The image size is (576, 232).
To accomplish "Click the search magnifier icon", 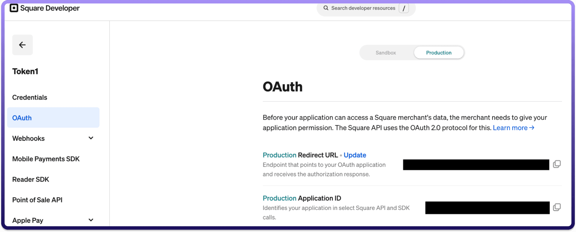I will tap(326, 8).
